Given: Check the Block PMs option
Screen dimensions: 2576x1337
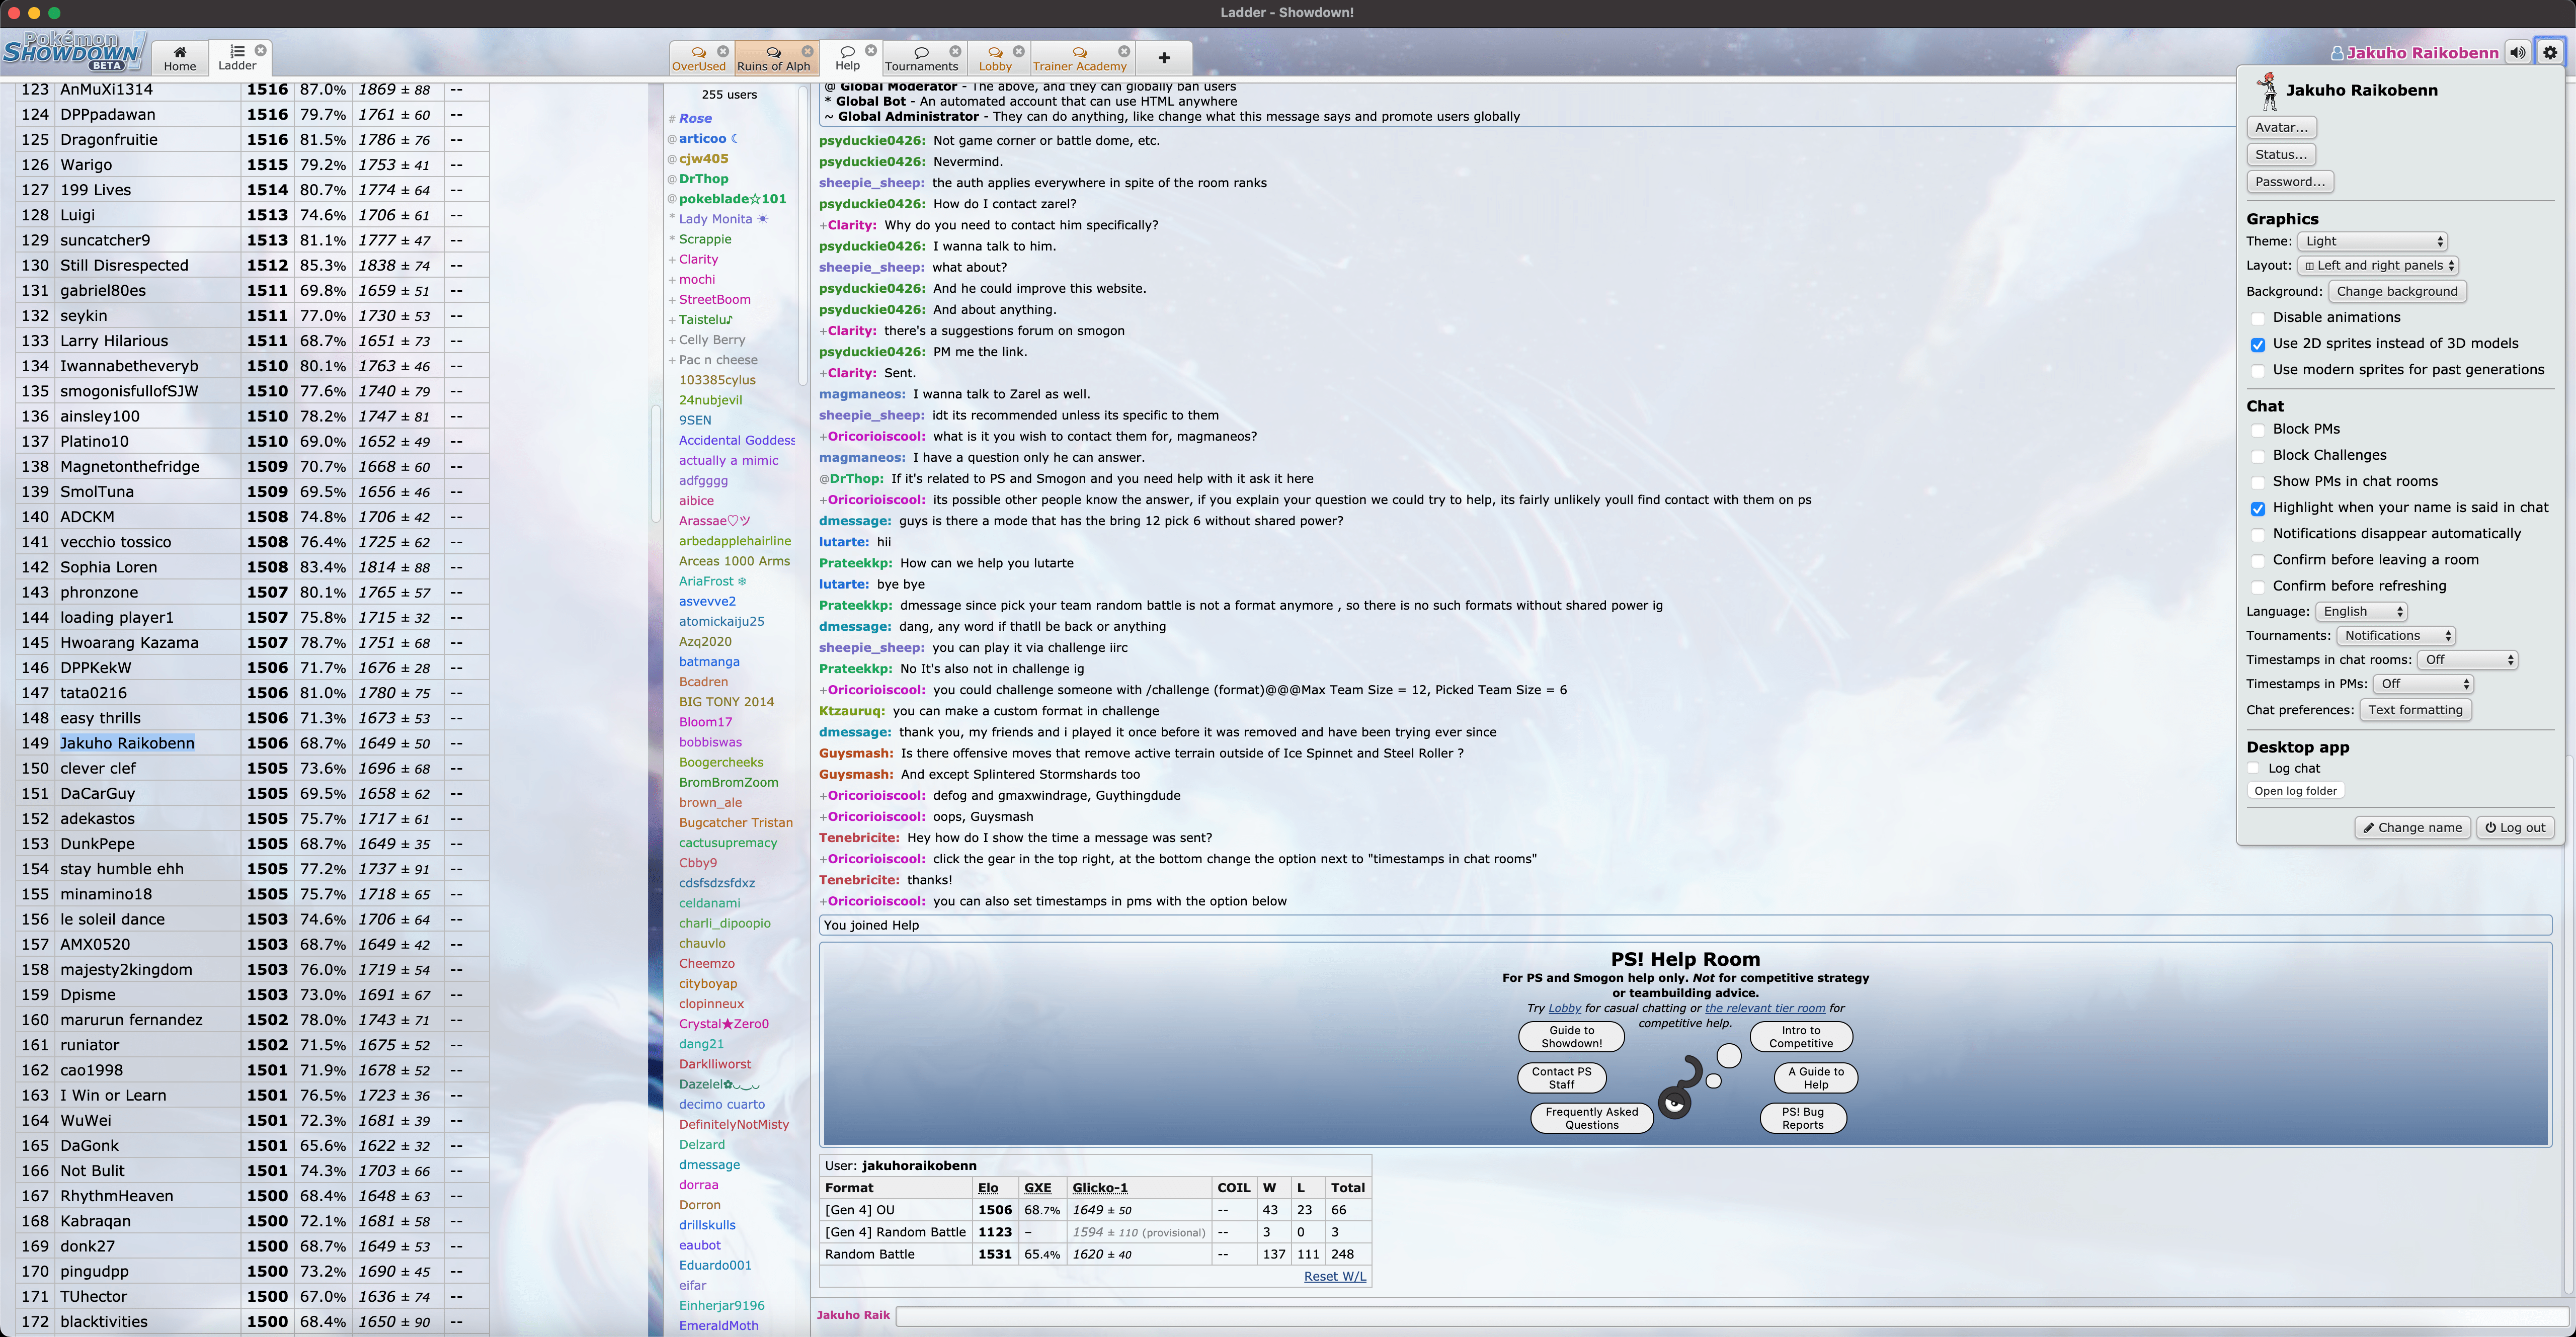Looking at the screenshot, I should click(2257, 430).
